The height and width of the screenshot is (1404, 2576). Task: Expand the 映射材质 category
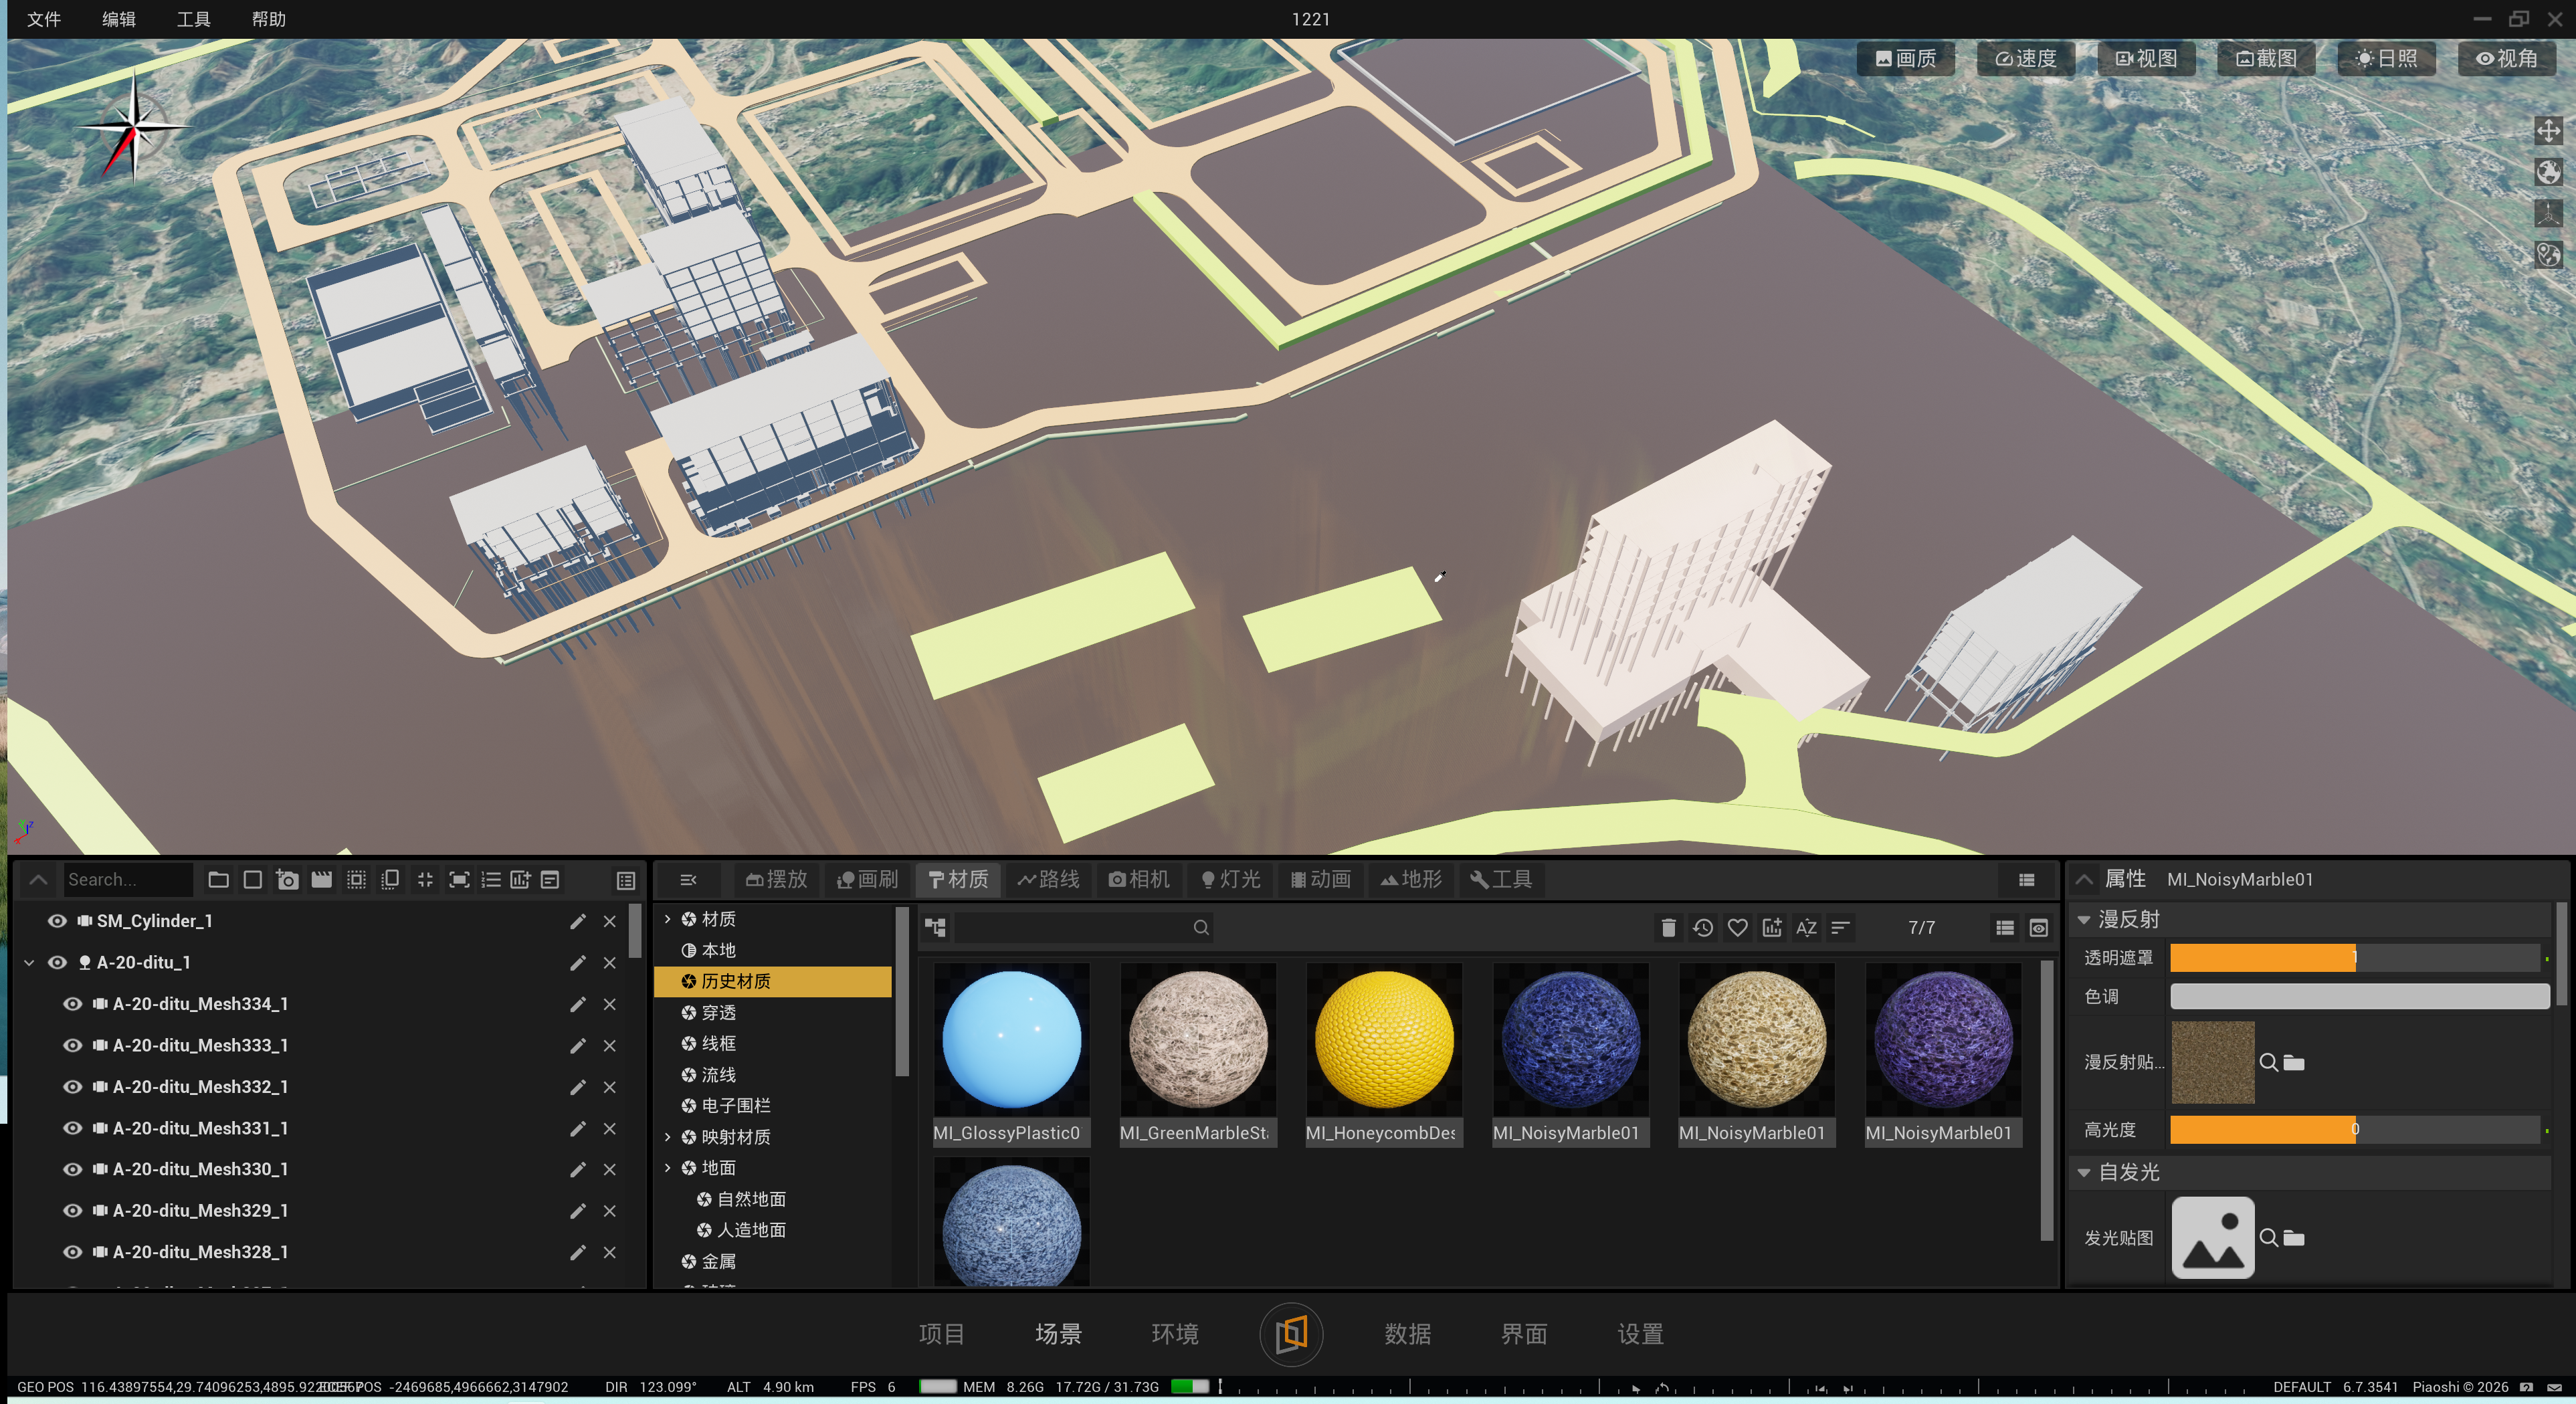point(668,1137)
